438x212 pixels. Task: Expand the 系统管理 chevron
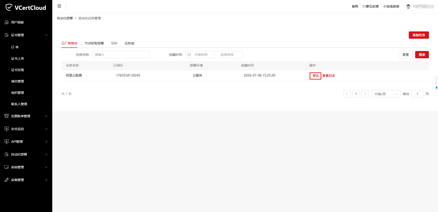46,167
